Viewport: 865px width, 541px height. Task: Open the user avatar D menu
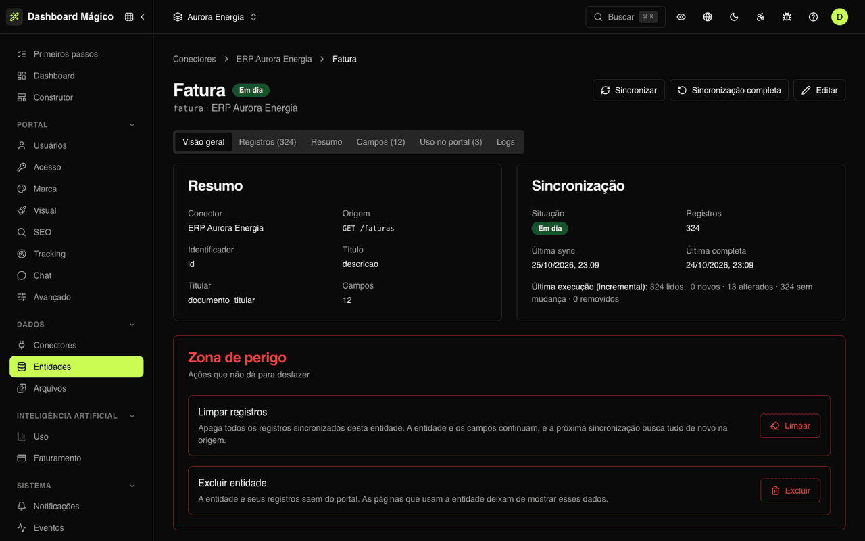[x=839, y=17]
